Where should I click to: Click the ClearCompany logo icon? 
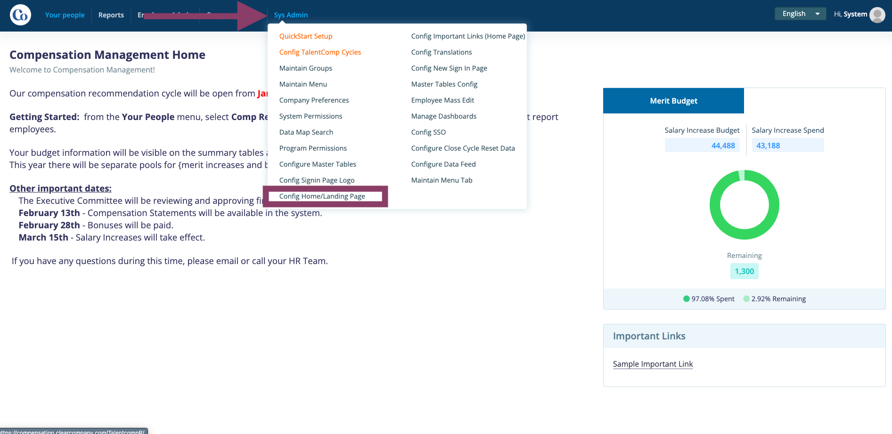[x=20, y=15]
